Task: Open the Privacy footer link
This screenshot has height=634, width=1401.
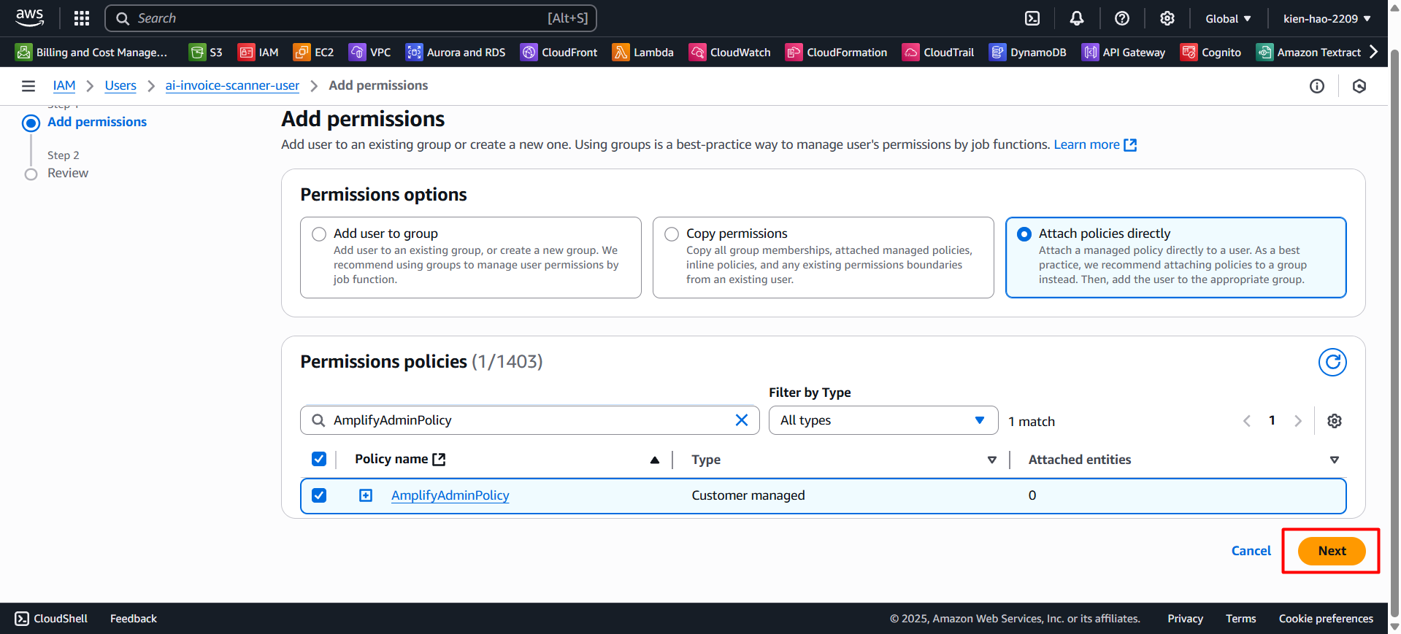Action: 1185,619
